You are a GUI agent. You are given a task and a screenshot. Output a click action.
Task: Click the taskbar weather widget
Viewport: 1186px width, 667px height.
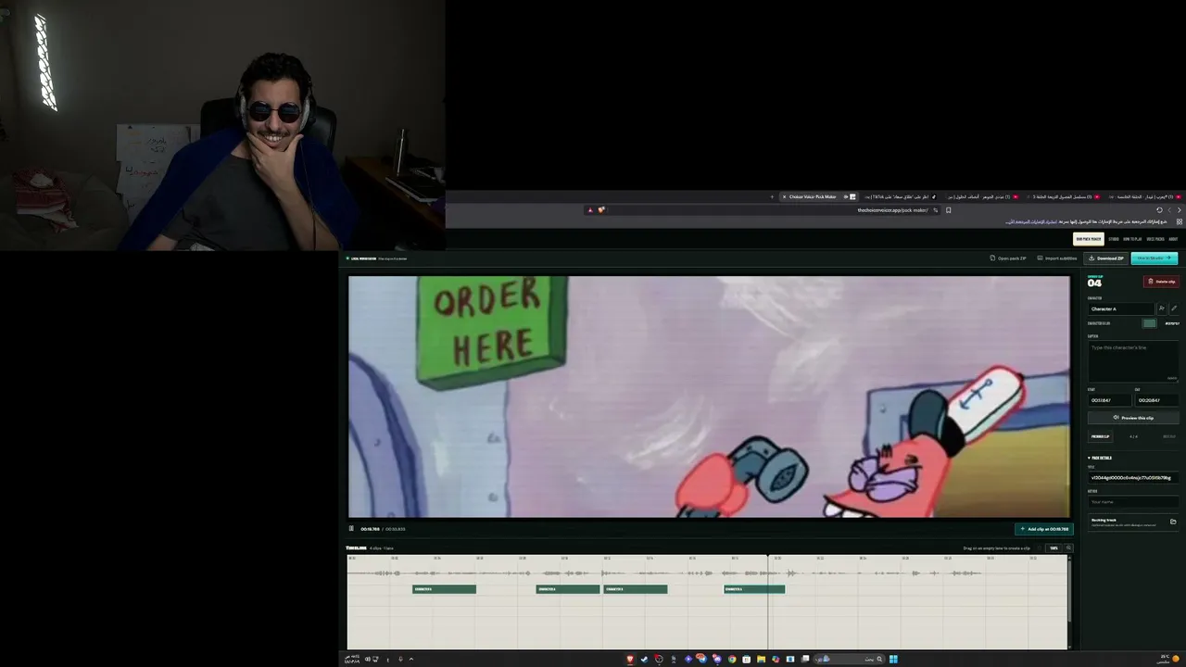pyautogui.click(x=1169, y=659)
